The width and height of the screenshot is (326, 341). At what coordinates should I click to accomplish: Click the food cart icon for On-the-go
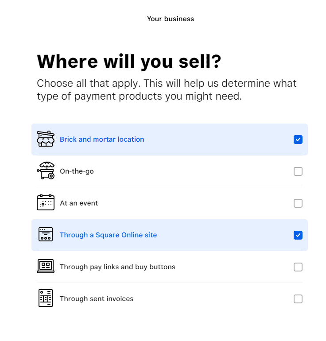pyautogui.click(x=46, y=170)
